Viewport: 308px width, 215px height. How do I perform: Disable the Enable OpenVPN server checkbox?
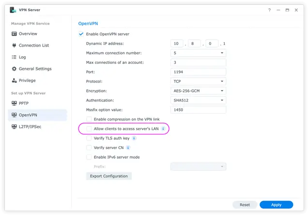click(x=81, y=34)
